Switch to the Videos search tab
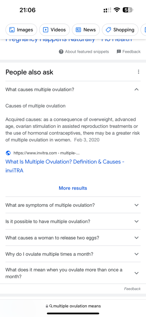The height and width of the screenshot is (317, 146). tap(54, 30)
